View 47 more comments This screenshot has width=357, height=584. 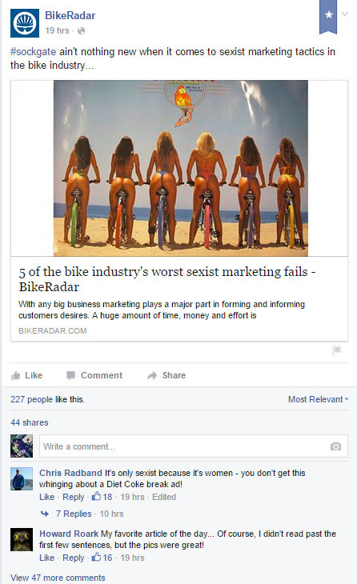(x=58, y=578)
